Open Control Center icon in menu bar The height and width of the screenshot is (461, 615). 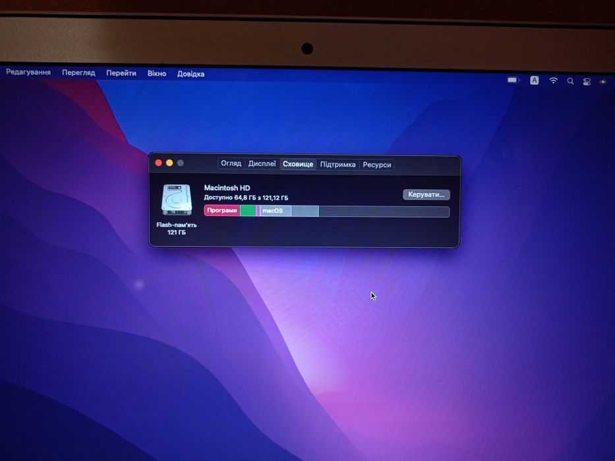tap(587, 82)
